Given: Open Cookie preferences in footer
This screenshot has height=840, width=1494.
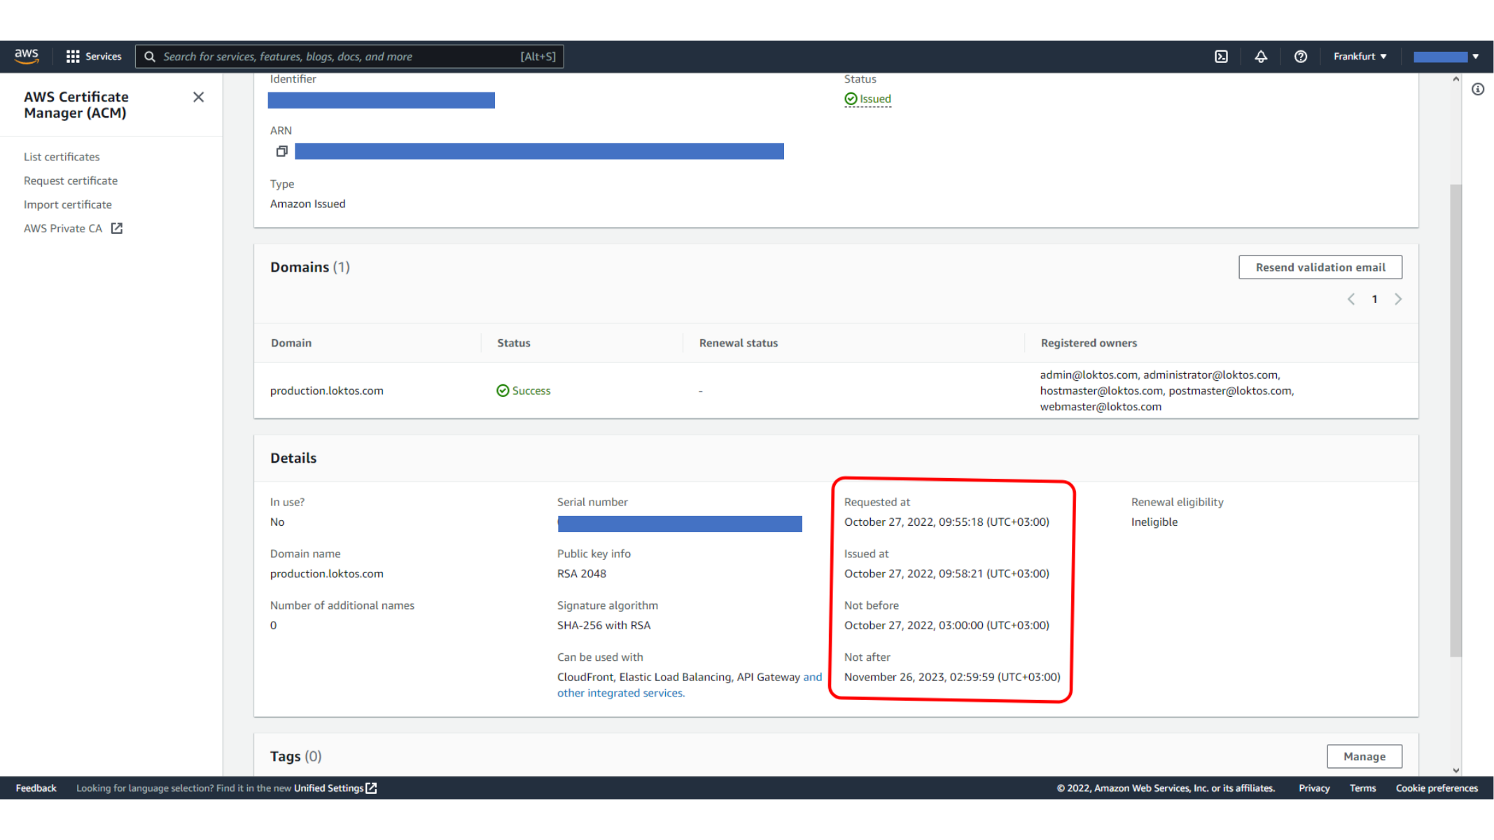Looking at the screenshot, I should pos(1437,788).
